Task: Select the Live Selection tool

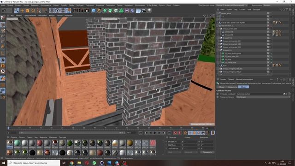Action: tap(17, 10)
